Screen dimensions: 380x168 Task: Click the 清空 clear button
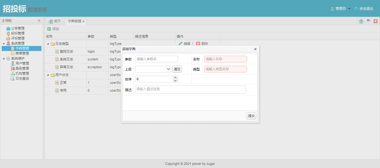[177, 69]
